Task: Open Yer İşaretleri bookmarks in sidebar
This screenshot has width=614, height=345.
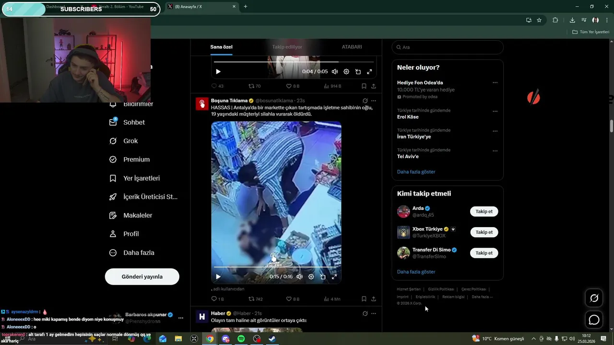Action: click(x=135, y=178)
